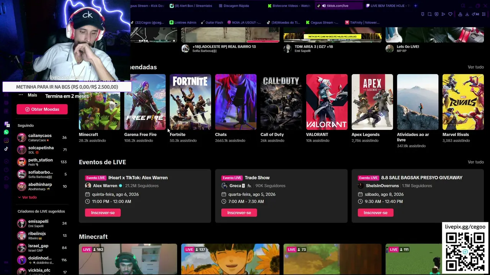
Task: Click the snapshot capture icon in the toolbar
Action: coord(430,14)
